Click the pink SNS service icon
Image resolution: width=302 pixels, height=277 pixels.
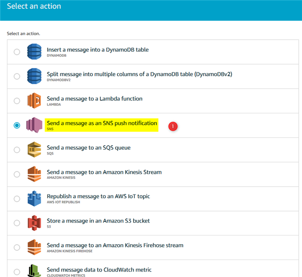[x=34, y=125]
